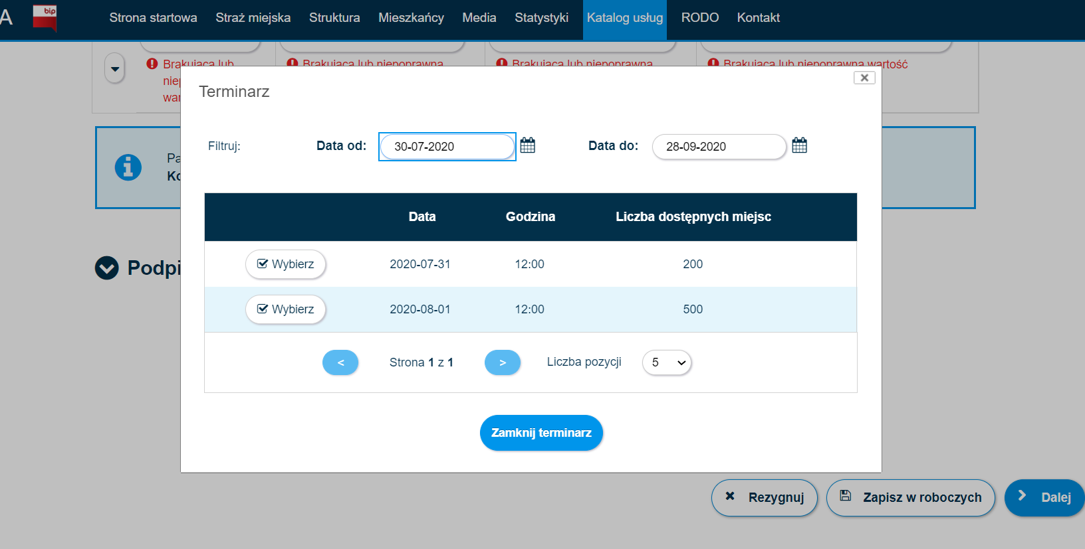Close the Terminarz dialog with X
1085x549 pixels.
click(864, 78)
